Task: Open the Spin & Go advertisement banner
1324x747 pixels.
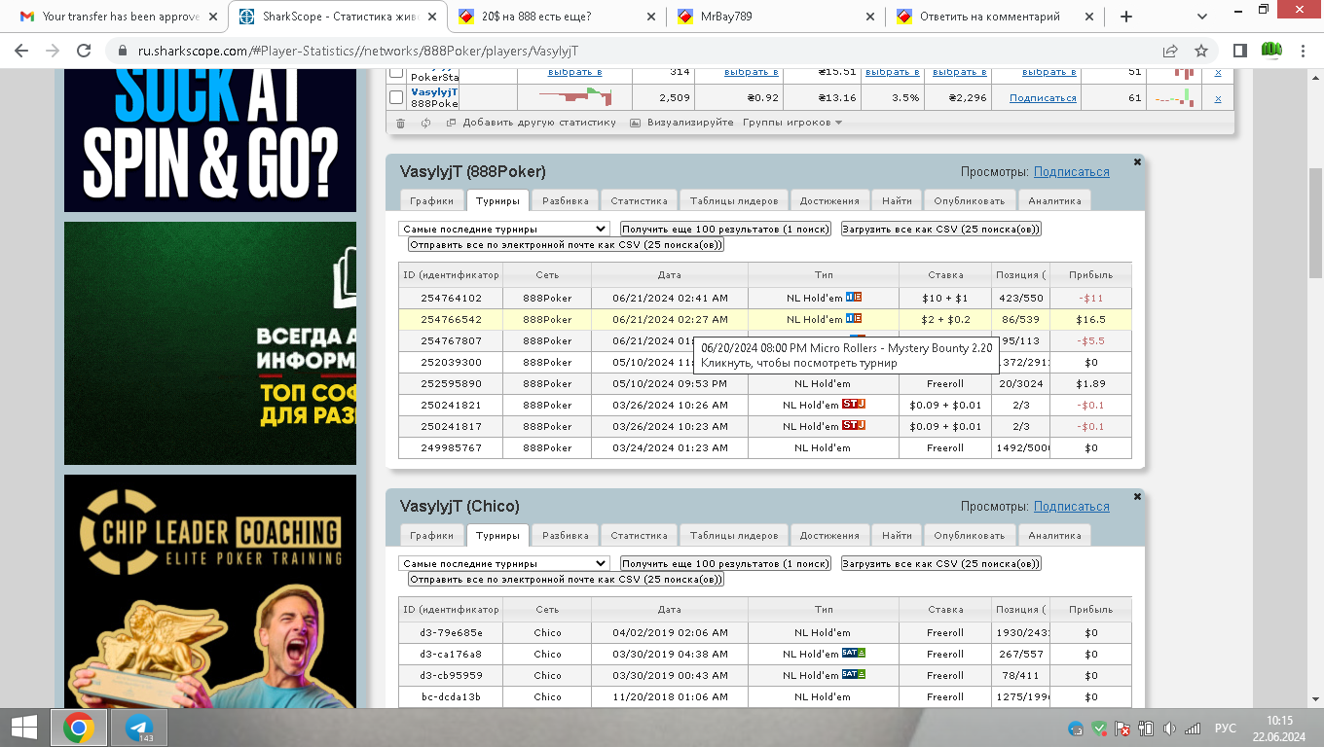Action: tap(210, 140)
